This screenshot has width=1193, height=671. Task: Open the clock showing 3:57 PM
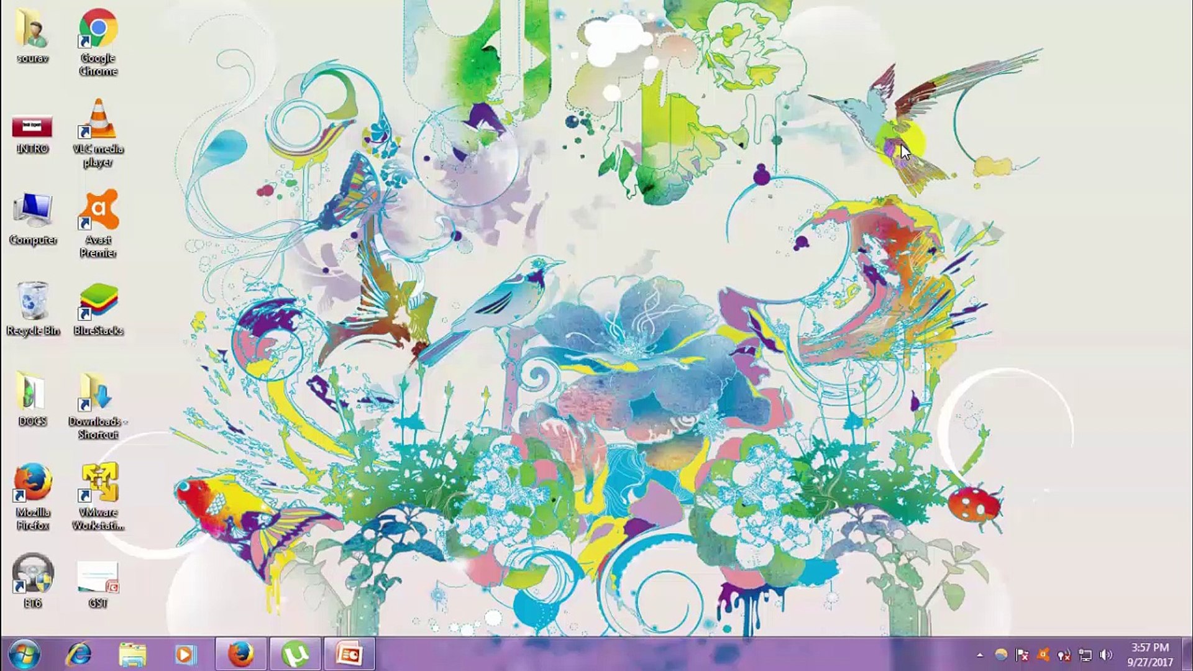[x=1150, y=655]
